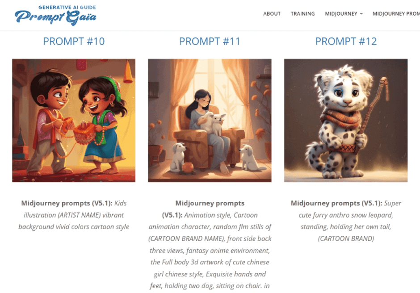This screenshot has width=420, height=293.
Task: Open the snow leopard image
Action: 346,121
